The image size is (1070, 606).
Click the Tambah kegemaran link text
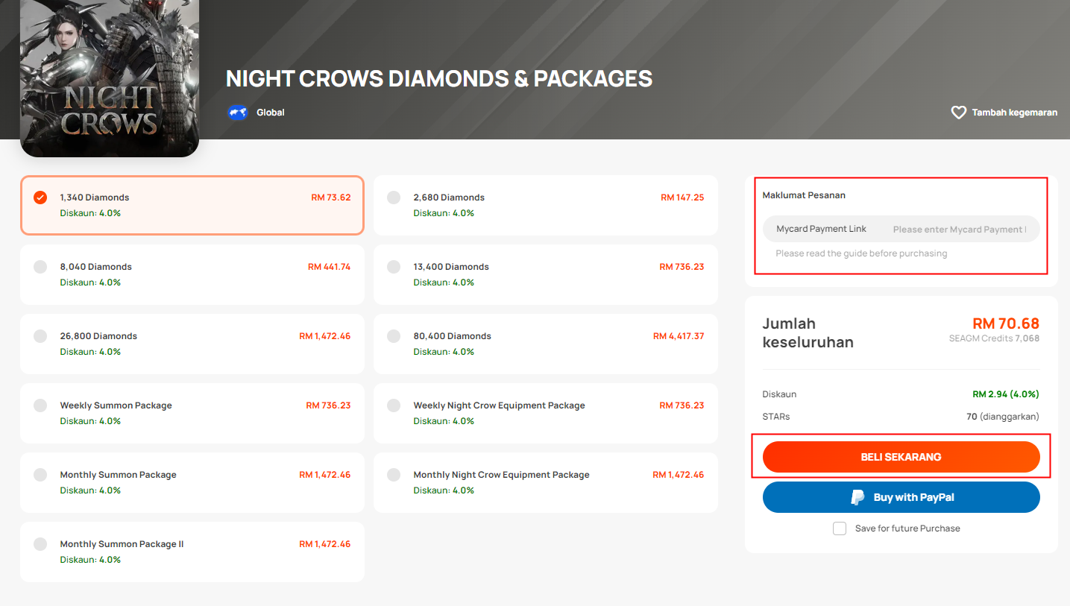pyautogui.click(x=1014, y=113)
